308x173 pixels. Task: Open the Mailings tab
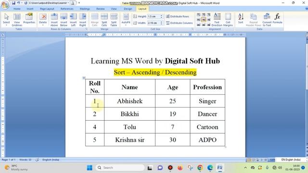pos(85,9)
